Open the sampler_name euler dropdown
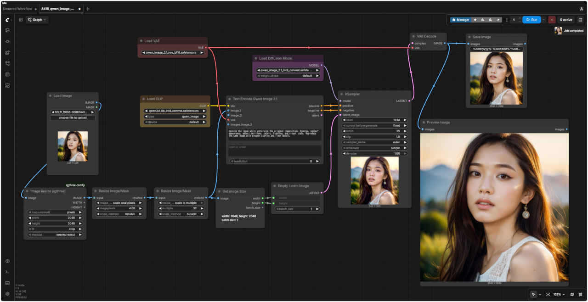Viewport: 588px width, 302px height. 375,142
